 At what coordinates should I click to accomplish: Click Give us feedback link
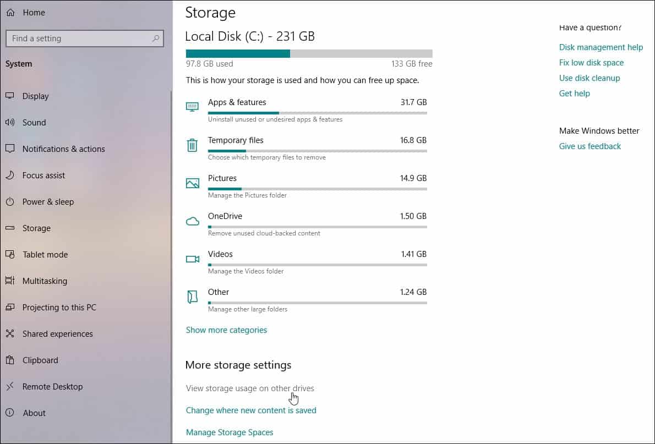(590, 146)
